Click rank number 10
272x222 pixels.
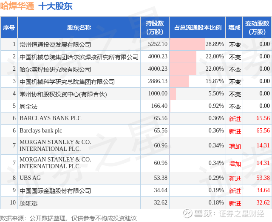coord(13,202)
